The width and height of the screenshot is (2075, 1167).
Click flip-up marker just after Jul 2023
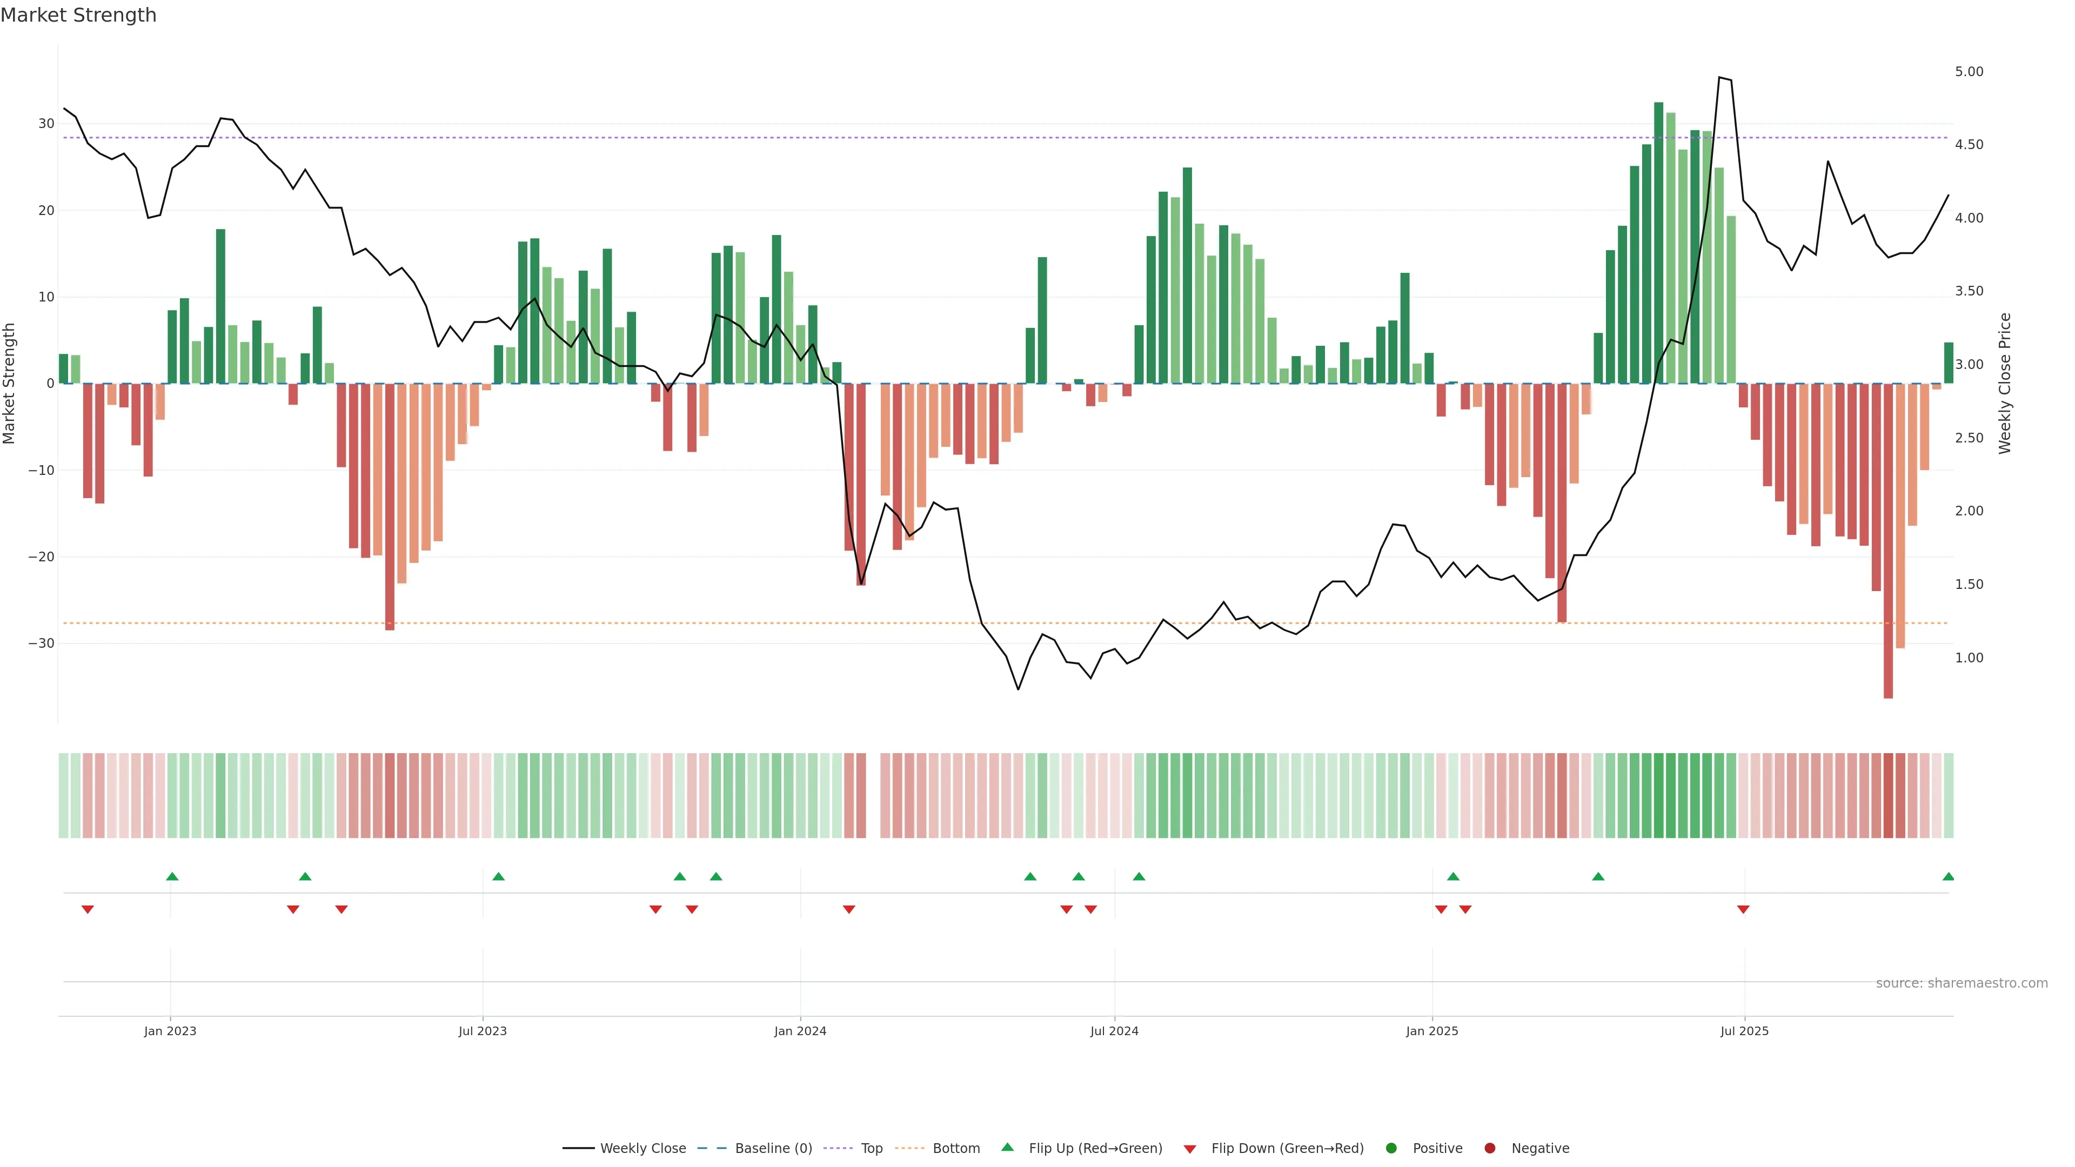[x=499, y=876]
